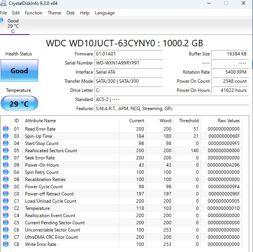Click the status orb for Power-On Hours row

coord(6,165)
